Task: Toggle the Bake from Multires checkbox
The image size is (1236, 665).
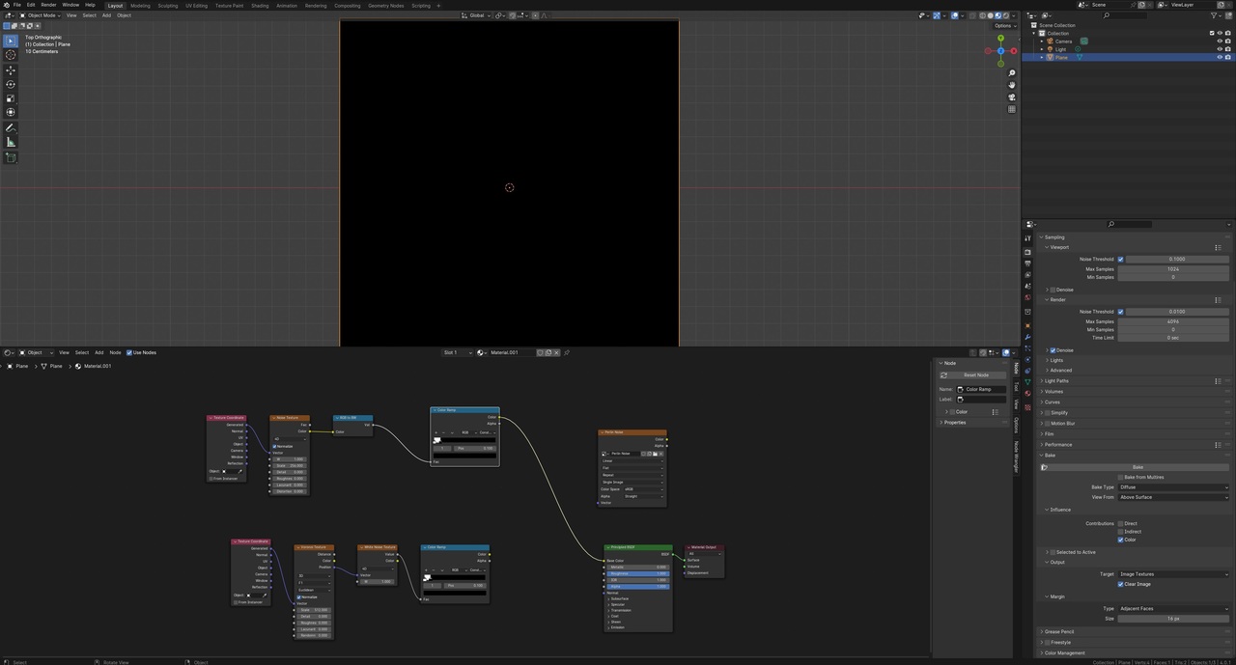Action: coord(1119,476)
